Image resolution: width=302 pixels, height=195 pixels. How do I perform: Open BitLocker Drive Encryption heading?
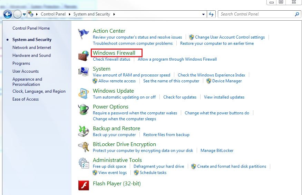124,144
